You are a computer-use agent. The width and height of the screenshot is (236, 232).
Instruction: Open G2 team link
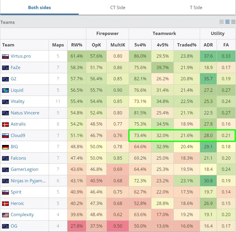pos(13,79)
